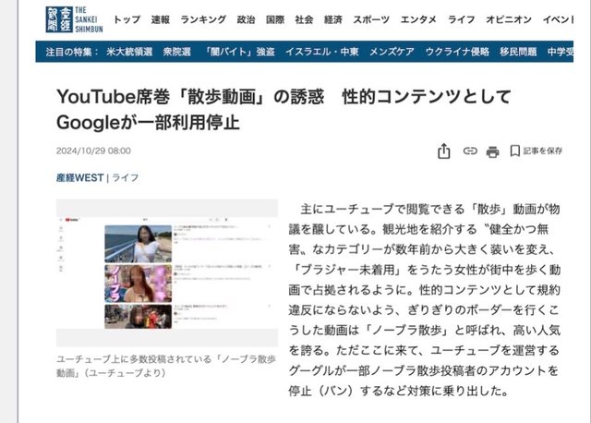The image size is (591, 423).
Task: Navigate to the 政治 section
Action: click(x=246, y=18)
